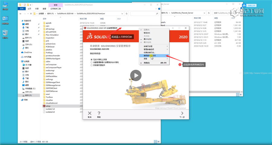272x145 pixels.
Task: Click SolidWork-2020-64 in the address breadcrumb
Action: tap(66, 14)
